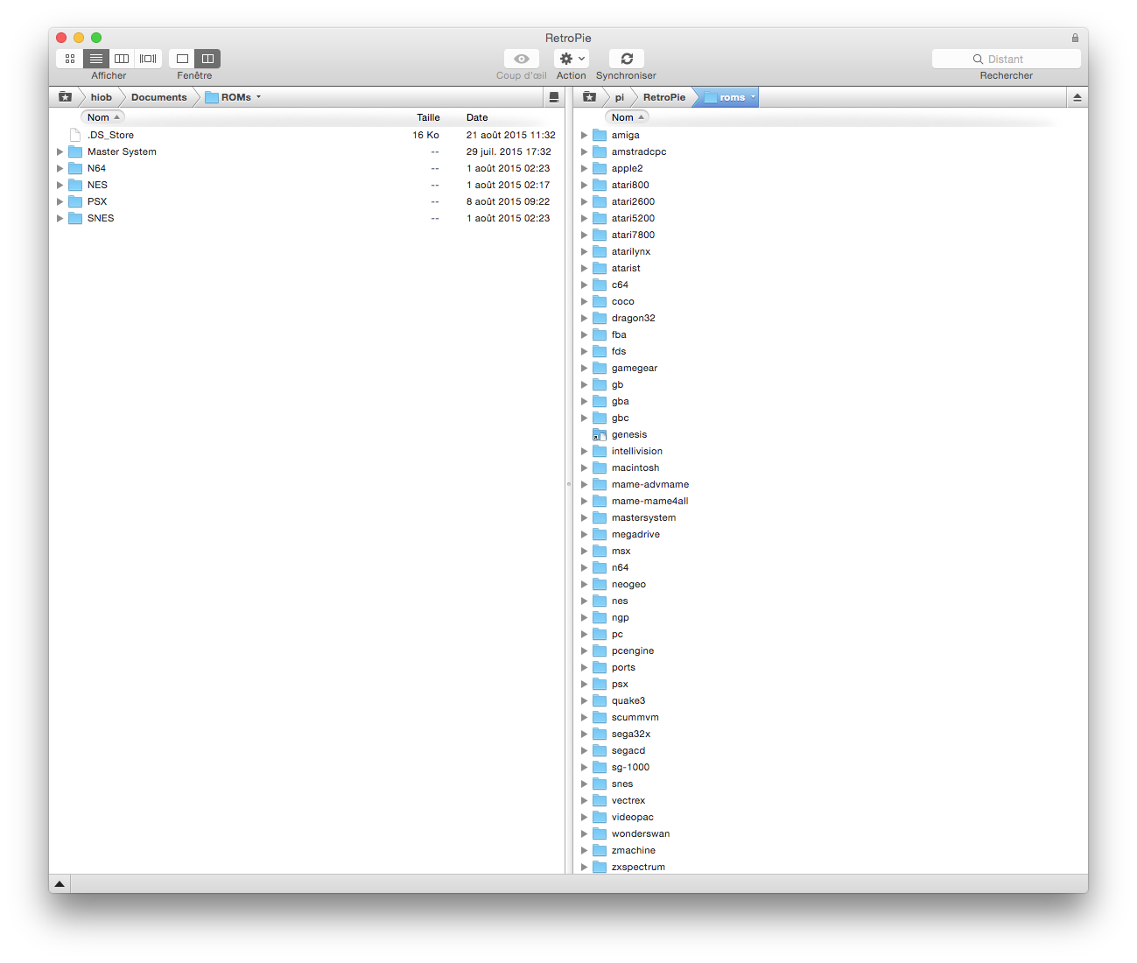The width and height of the screenshot is (1137, 963).
Task: Show transfers panel bottom triangle
Action: click(x=60, y=884)
